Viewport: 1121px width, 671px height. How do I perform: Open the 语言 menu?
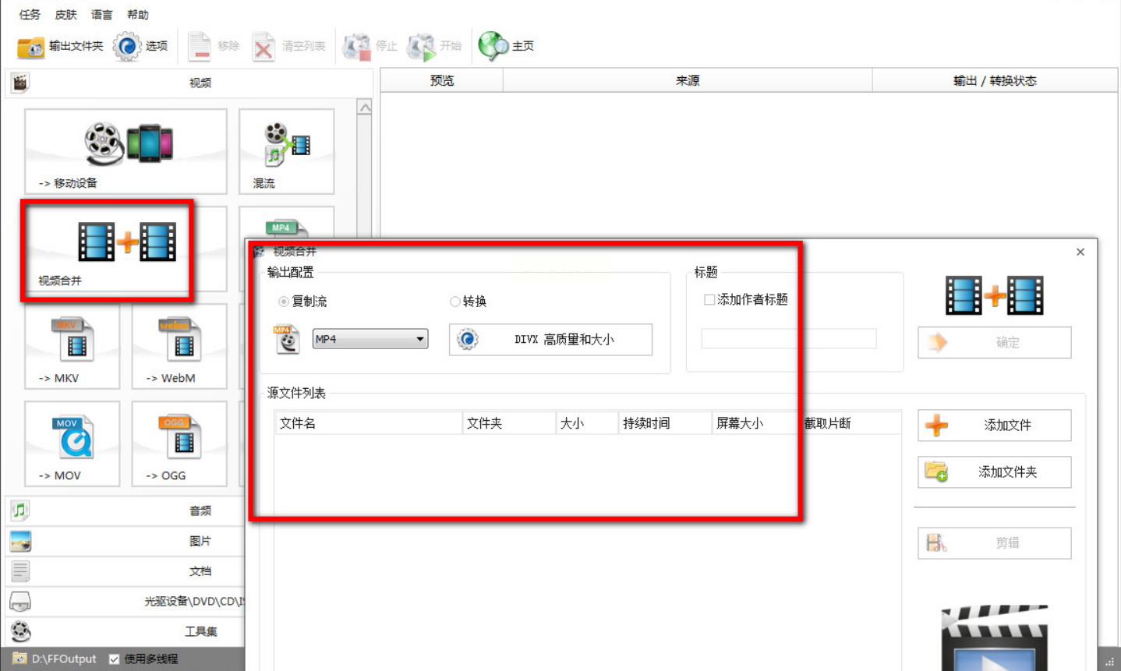(102, 15)
